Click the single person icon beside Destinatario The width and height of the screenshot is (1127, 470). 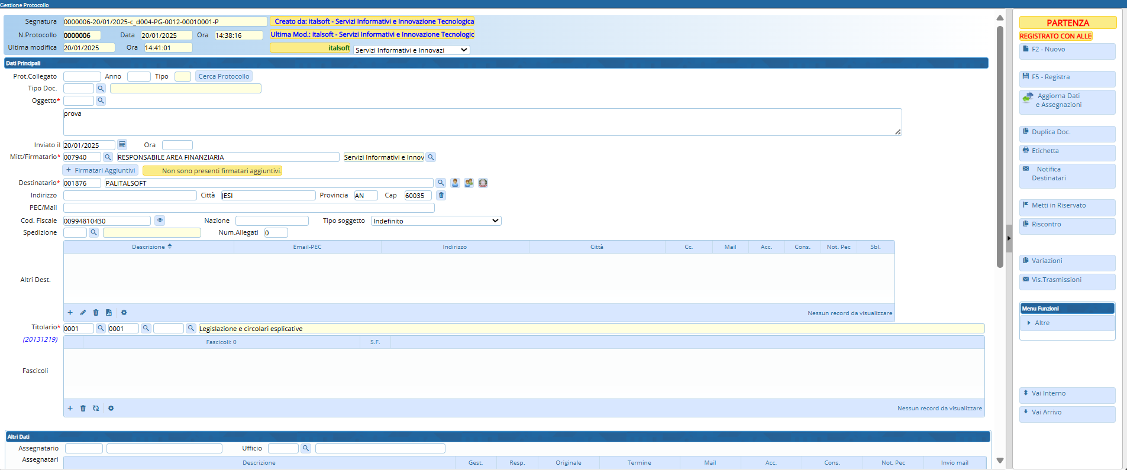click(x=455, y=183)
